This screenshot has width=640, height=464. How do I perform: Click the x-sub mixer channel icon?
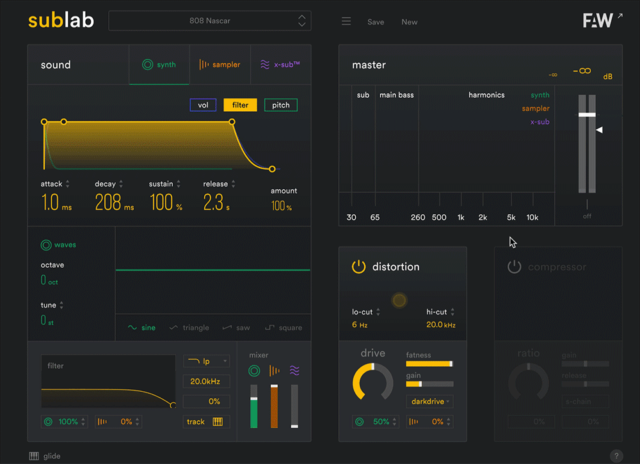[294, 370]
